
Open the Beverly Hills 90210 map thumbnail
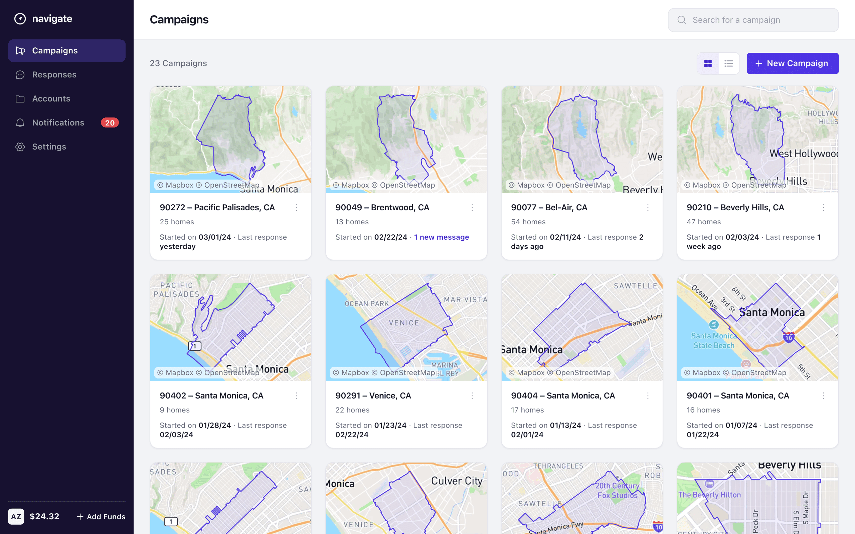click(x=757, y=140)
